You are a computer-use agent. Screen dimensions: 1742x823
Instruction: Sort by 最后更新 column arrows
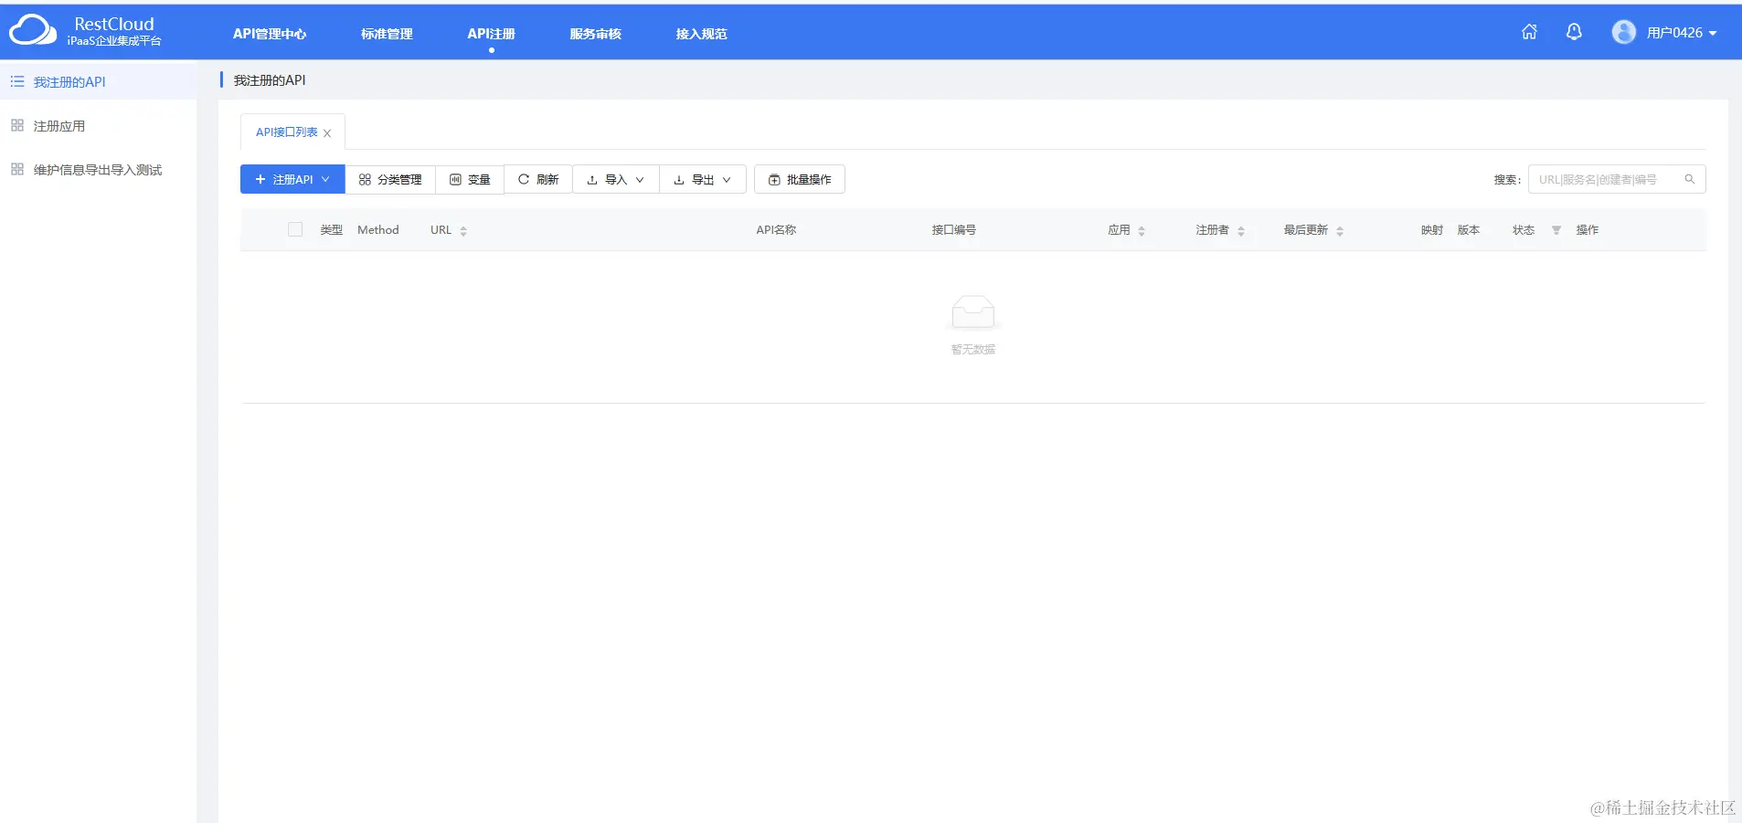[1340, 231]
